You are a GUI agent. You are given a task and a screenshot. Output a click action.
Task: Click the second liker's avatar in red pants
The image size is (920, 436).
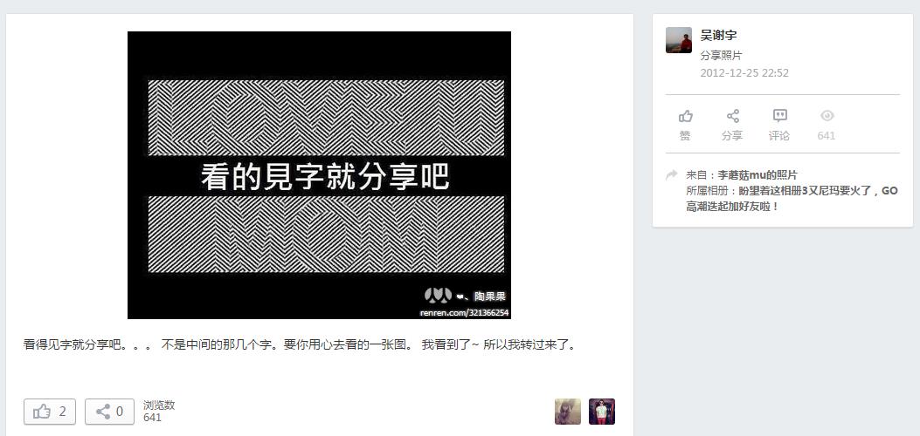click(x=602, y=412)
